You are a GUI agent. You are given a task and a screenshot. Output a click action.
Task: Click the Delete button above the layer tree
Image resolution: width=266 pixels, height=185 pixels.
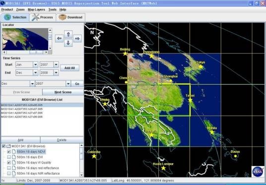[62, 140]
